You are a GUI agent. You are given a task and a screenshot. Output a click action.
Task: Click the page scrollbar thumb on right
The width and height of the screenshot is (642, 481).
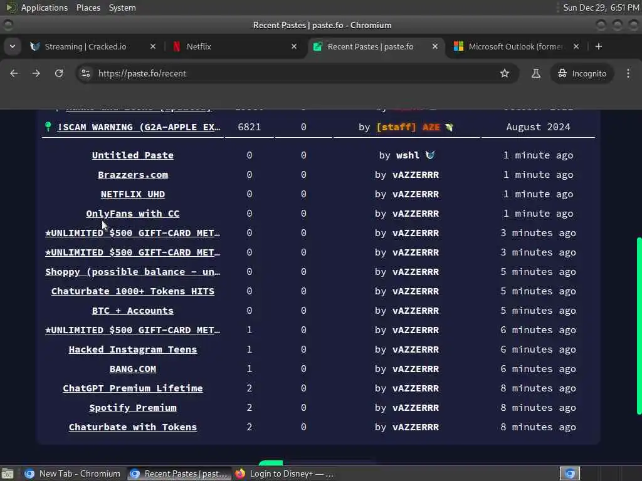[639, 326]
